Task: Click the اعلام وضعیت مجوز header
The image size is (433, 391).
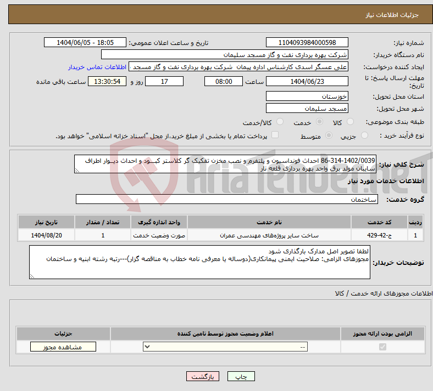Action: point(225,333)
